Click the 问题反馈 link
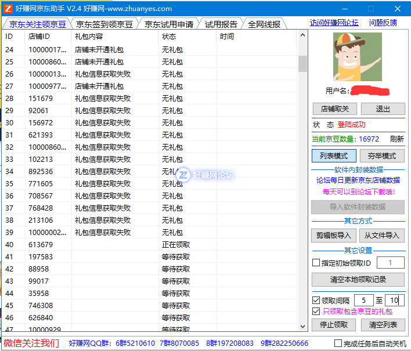The height and width of the screenshot is (351, 411). (383, 23)
